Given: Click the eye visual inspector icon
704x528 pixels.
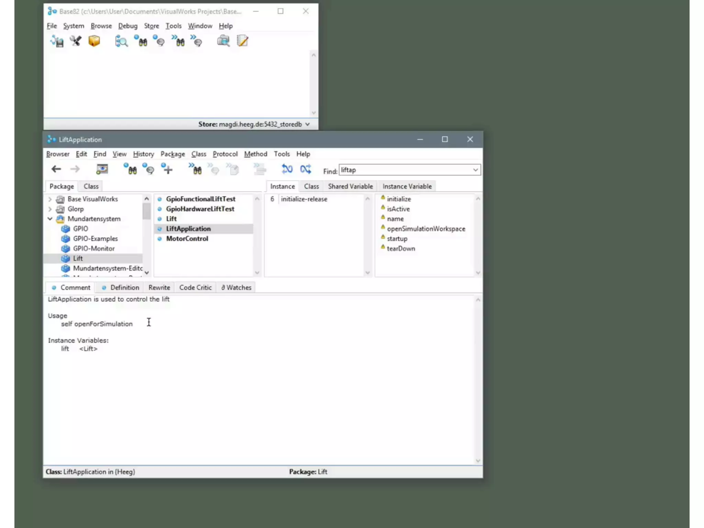Looking at the screenshot, I should pyautogui.click(x=102, y=169).
